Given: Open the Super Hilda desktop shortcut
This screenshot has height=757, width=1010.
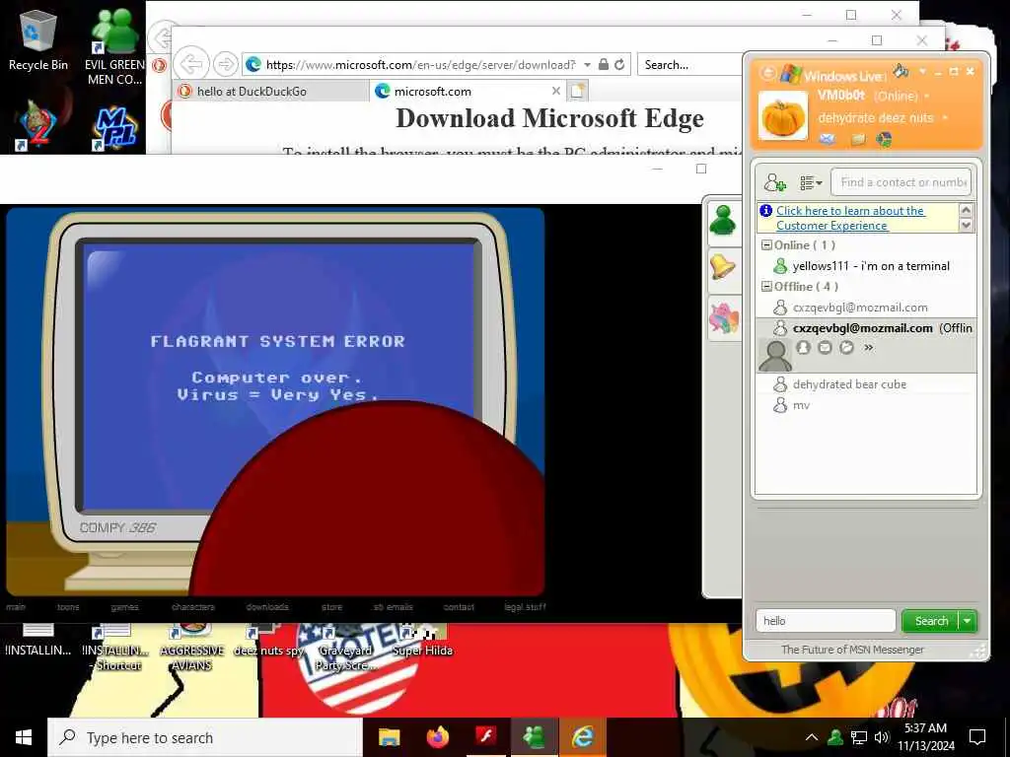Looking at the screenshot, I should [x=422, y=641].
